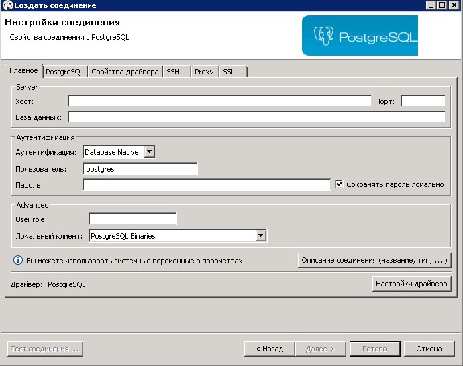Click into the Порт field
This screenshot has height=366, width=463.
coord(423,101)
